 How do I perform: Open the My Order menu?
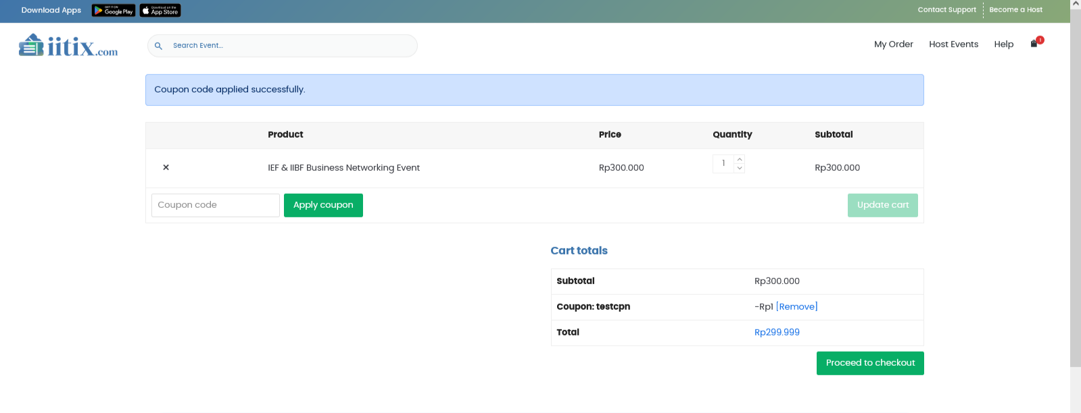[893, 45]
